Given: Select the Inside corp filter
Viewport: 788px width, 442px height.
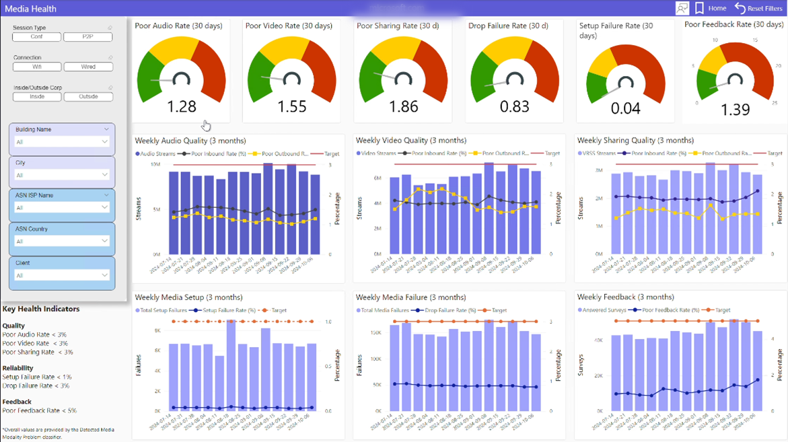Looking at the screenshot, I should 36,96.
